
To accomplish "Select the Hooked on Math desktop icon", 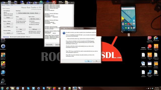I will [x=3, y=56].
